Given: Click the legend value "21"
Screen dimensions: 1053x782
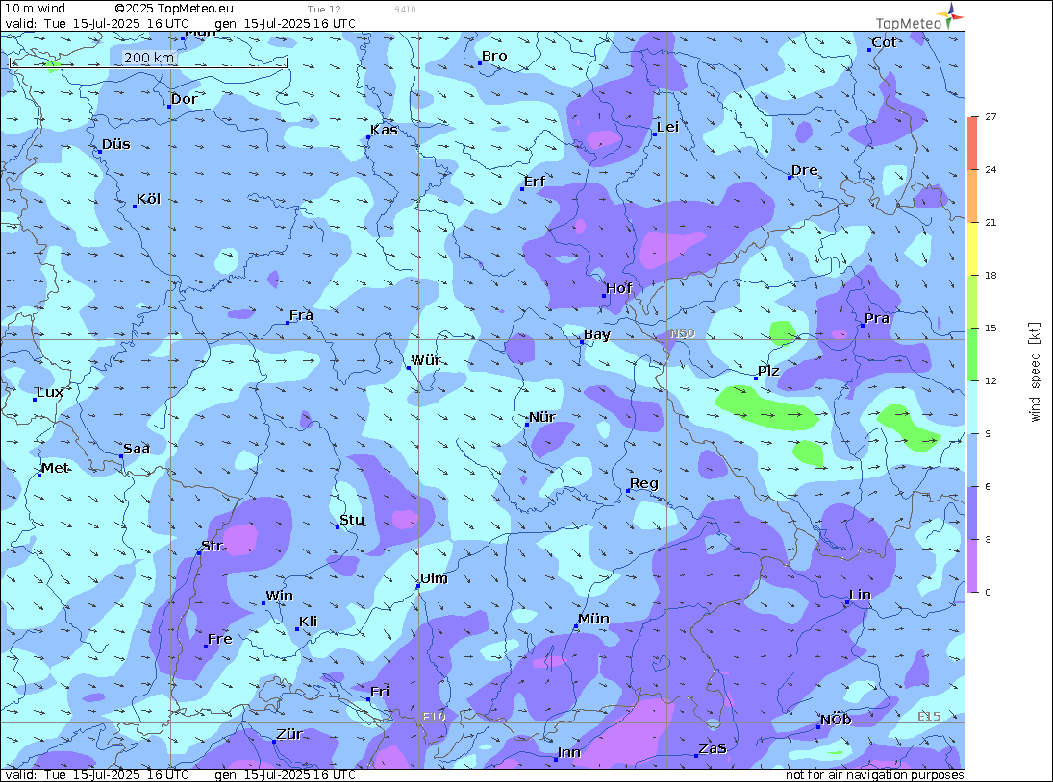Looking at the screenshot, I should (x=990, y=223).
